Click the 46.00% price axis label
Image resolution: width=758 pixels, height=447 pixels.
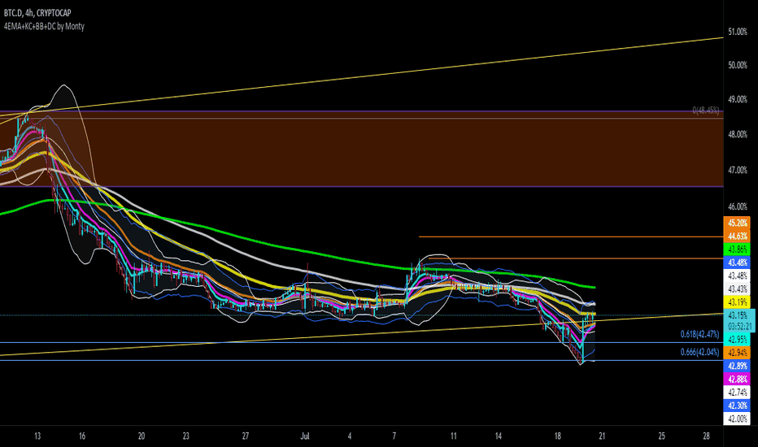(738, 206)
